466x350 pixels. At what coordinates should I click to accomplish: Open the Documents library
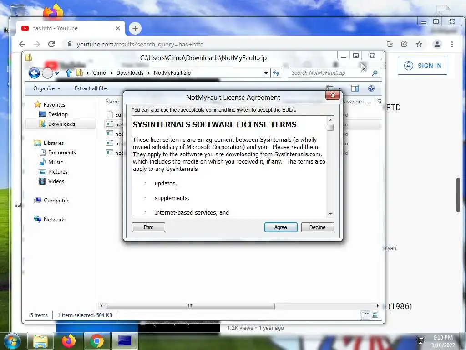coord(62,152)
